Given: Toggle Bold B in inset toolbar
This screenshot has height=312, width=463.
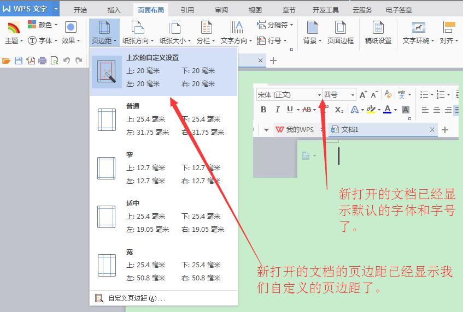Looking at the screenshot, I should (x=263, y=110).
